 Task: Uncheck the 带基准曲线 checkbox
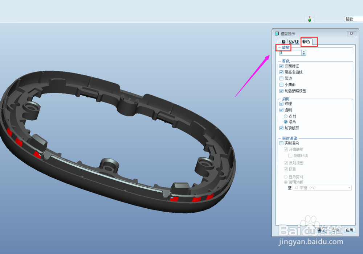282,72
